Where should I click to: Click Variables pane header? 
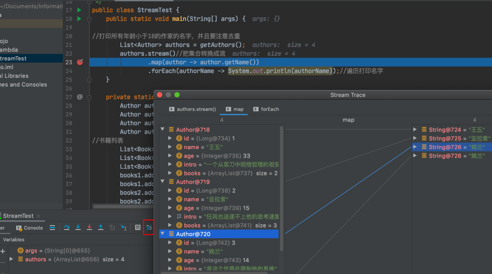[13, 239]
